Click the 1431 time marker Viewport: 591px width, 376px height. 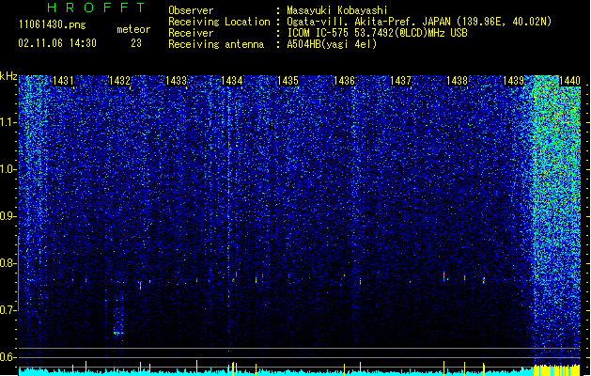tap(63, 81)
